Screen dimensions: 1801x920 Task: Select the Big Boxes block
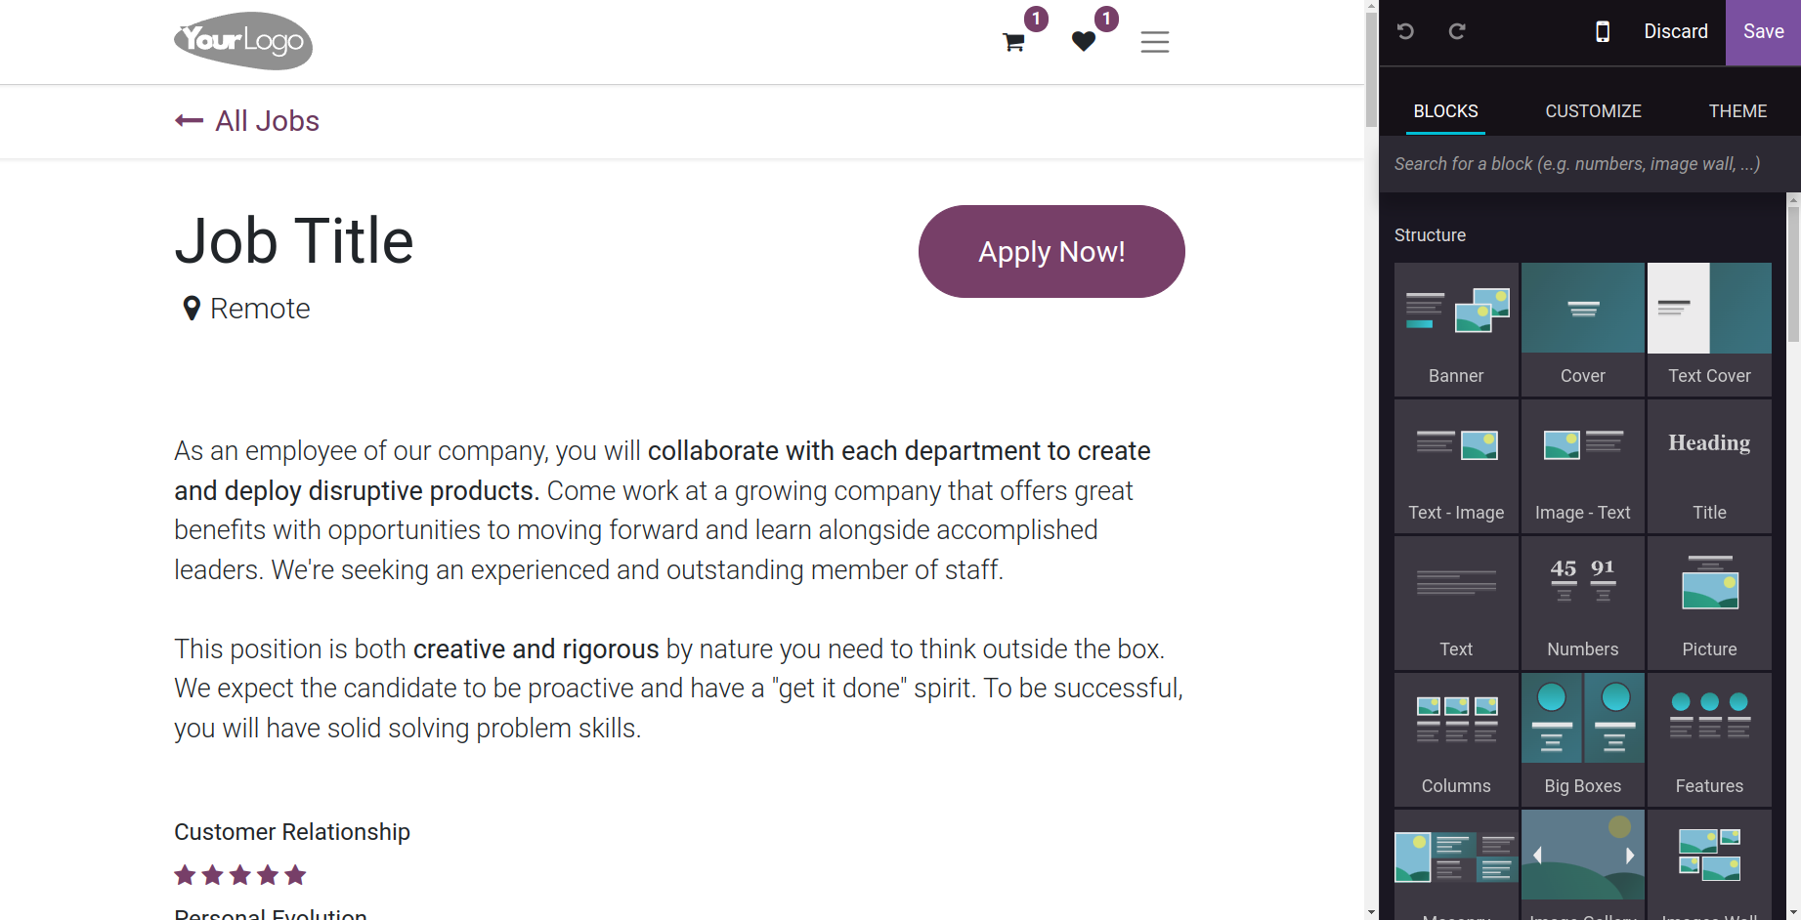tap(1583, 738)
